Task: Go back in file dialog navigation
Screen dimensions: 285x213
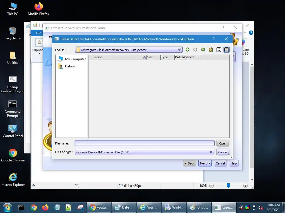Action: [187, 50]
